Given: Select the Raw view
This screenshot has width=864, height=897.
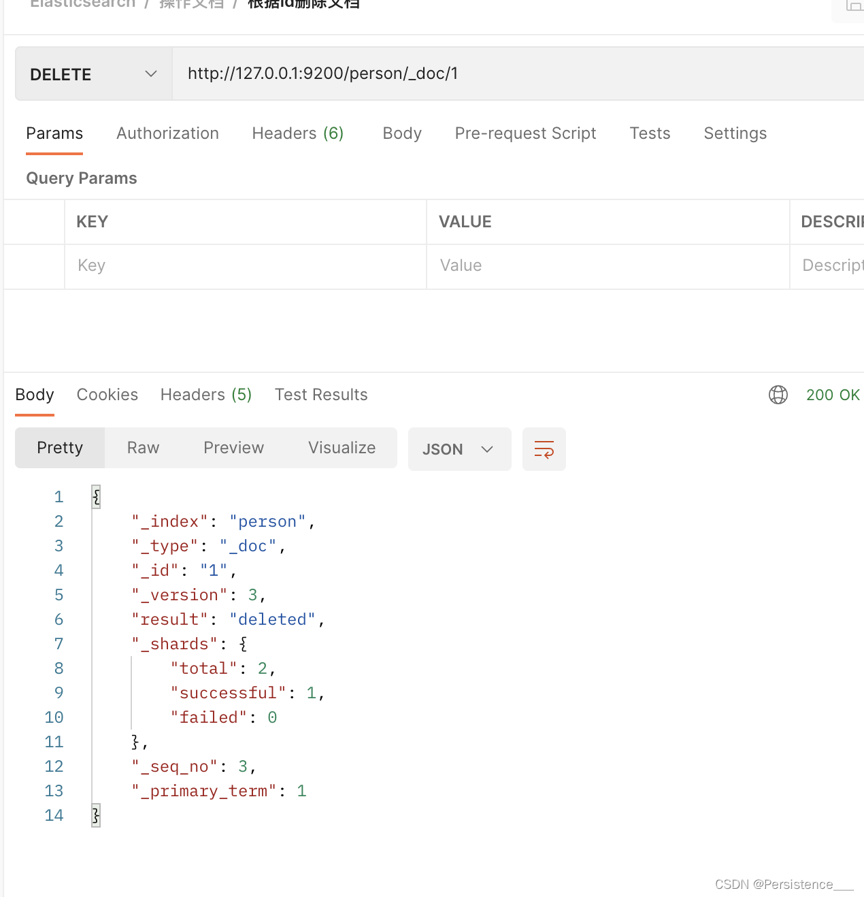Looking at the screenshot, I should (143, 448).
